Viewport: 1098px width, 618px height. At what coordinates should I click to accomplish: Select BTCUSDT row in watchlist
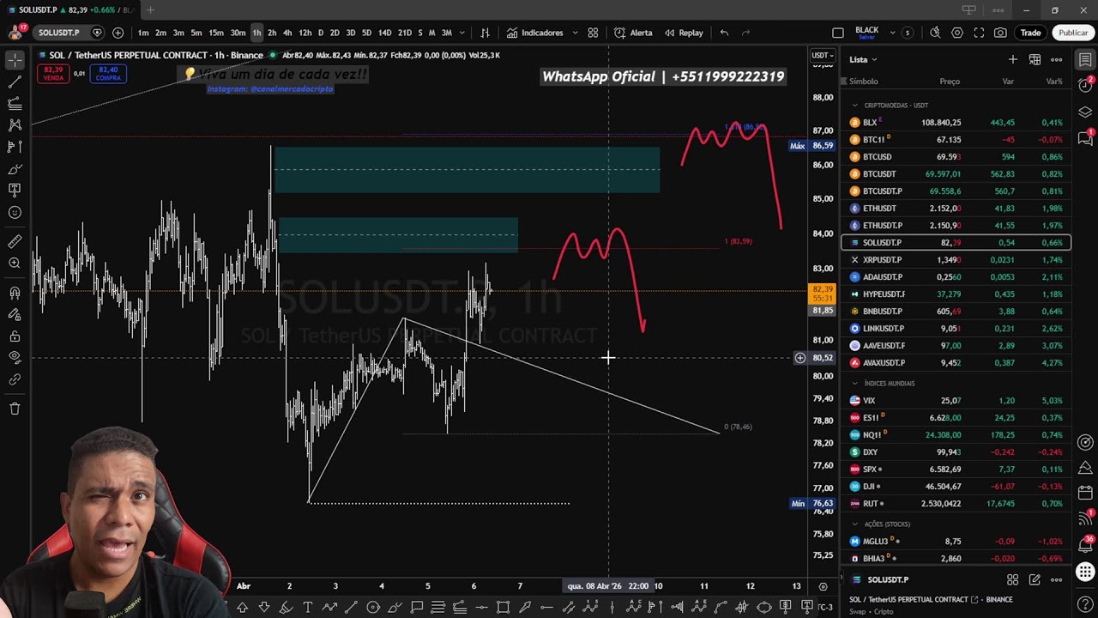click(x=957, y=173)
